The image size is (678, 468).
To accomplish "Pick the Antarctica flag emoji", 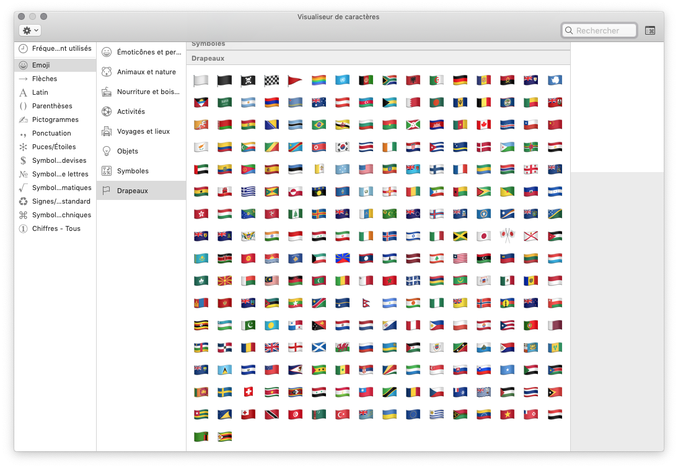I will [x=555, y=80].
